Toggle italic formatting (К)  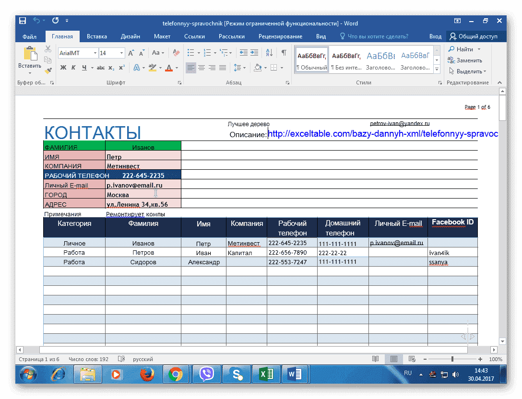pos(73,68)
